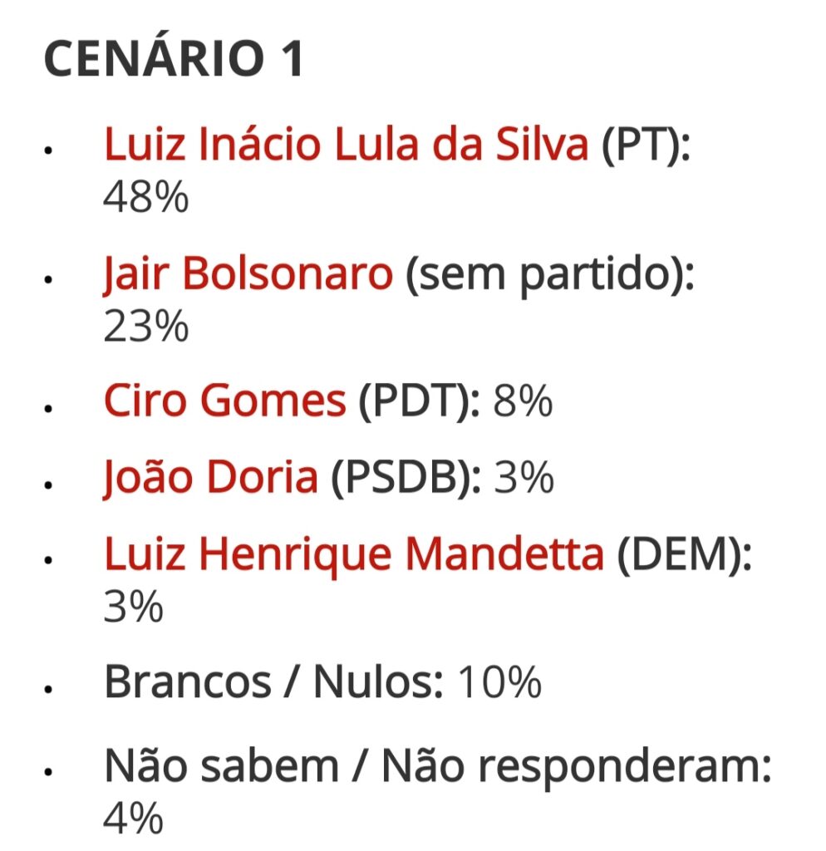Click the 23% figure under Bolsonaro

146,327
